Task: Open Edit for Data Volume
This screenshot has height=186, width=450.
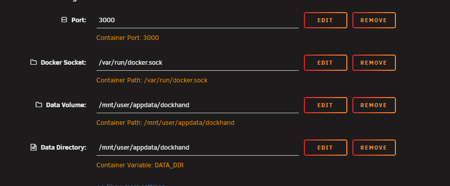Action: 326,105
